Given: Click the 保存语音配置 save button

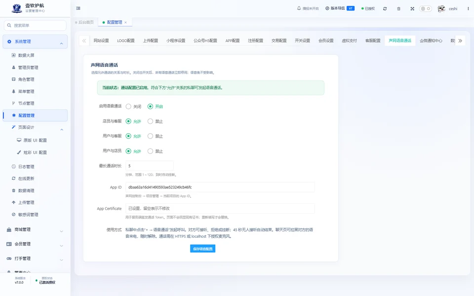Looking at the screenshot, I should (202, 249).
